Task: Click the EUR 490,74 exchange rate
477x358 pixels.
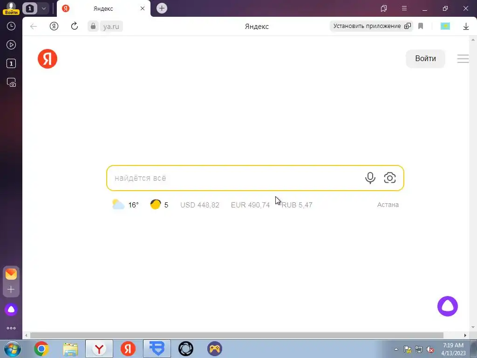Action: [x=250, y=205]
